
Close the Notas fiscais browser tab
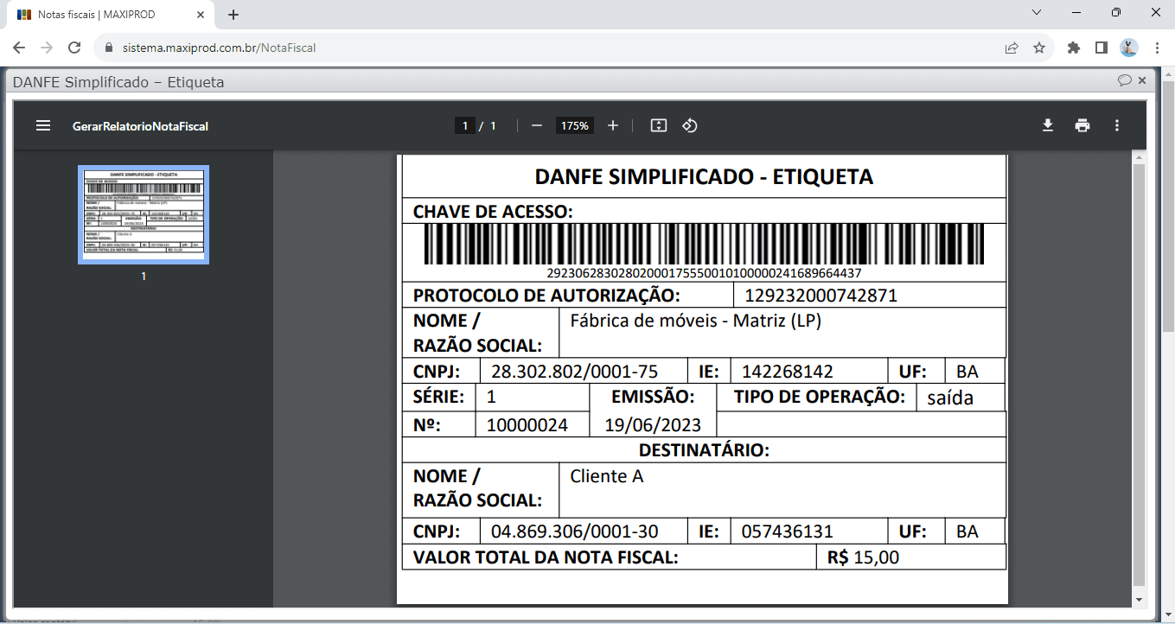[x=201, y=15]
